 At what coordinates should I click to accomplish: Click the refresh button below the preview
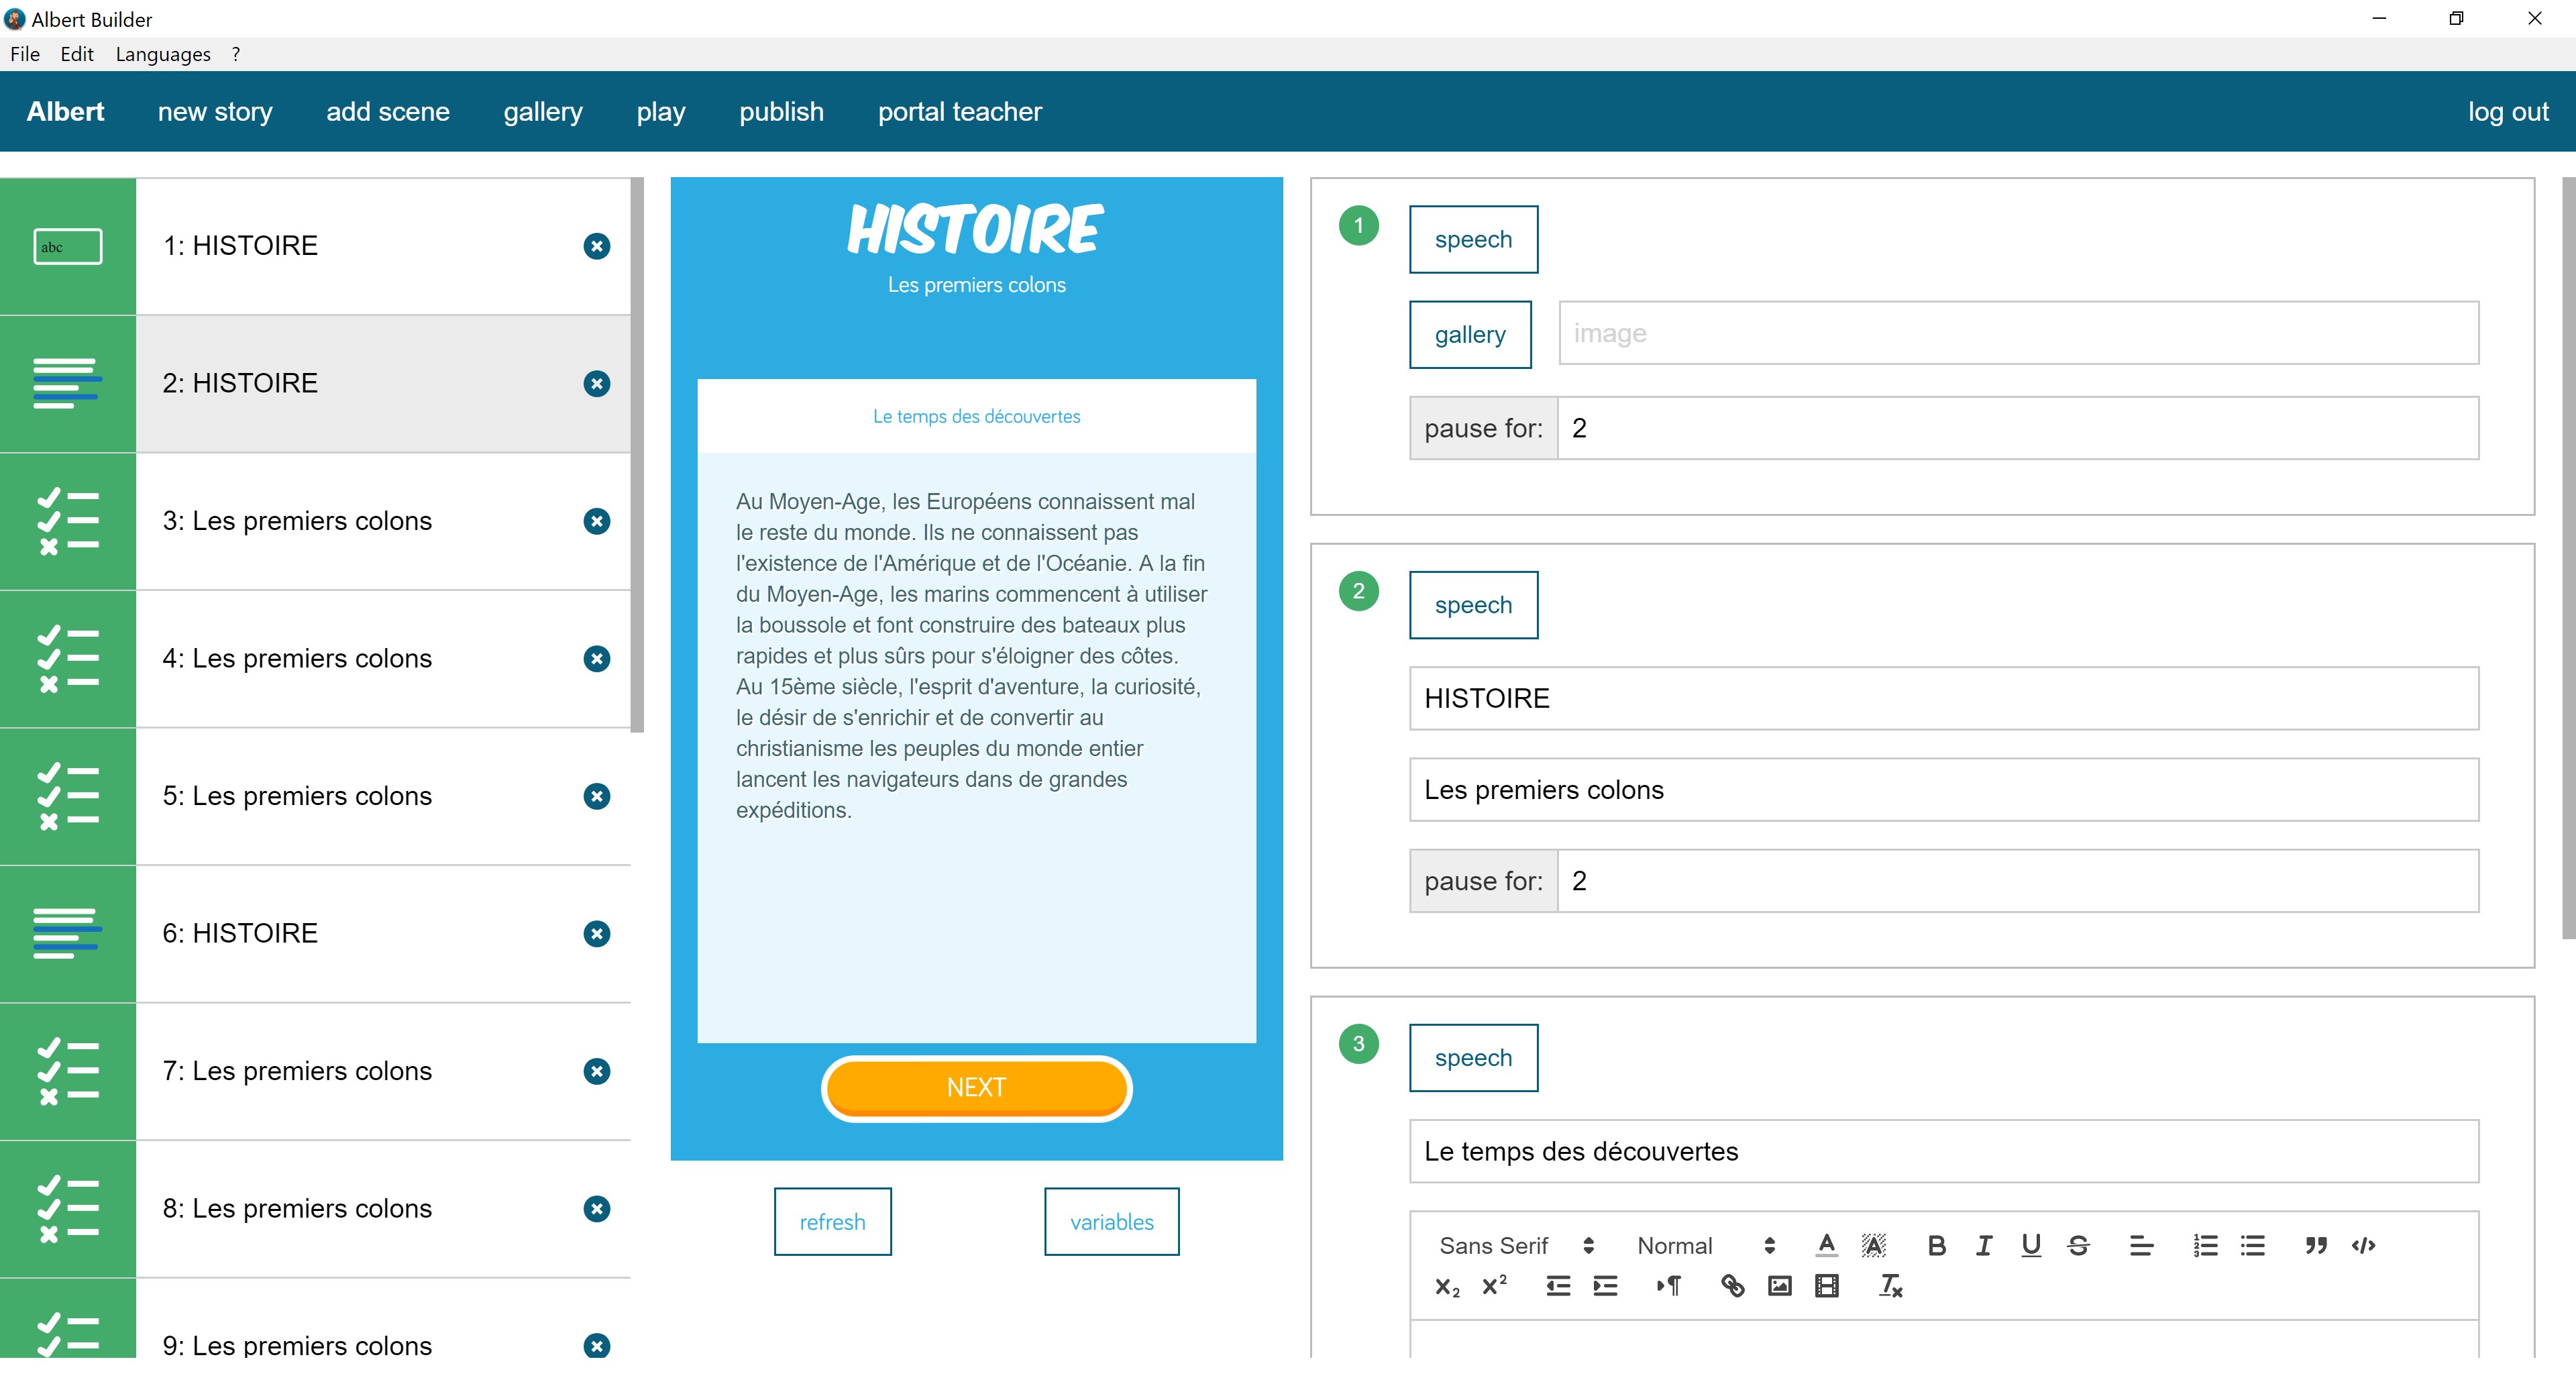(832, 1221)
